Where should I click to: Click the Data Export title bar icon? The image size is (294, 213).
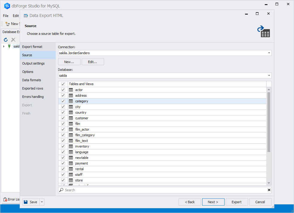pos(26,16)
